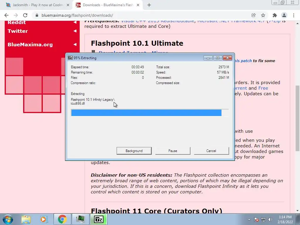Click the 57 MB/s speed value
Viewport: 300px width, 225px height.
(x=223, y=72)
